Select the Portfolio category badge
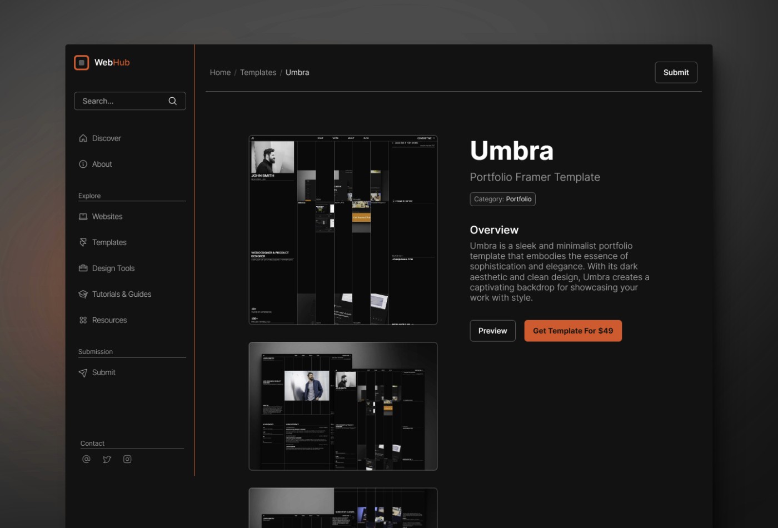 click(502, 199)
